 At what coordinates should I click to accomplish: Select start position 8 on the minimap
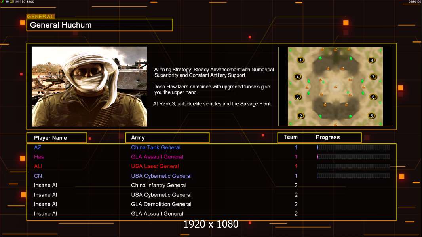(x=372, y=60)
